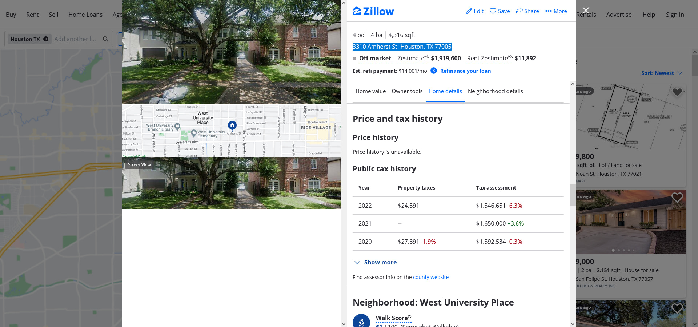
Task: Switch to the Home value tab
Action: [x=370, y=91]
